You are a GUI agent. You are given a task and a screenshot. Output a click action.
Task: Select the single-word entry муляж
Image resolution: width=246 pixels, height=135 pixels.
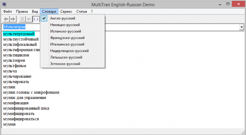[x=9, y=87]
